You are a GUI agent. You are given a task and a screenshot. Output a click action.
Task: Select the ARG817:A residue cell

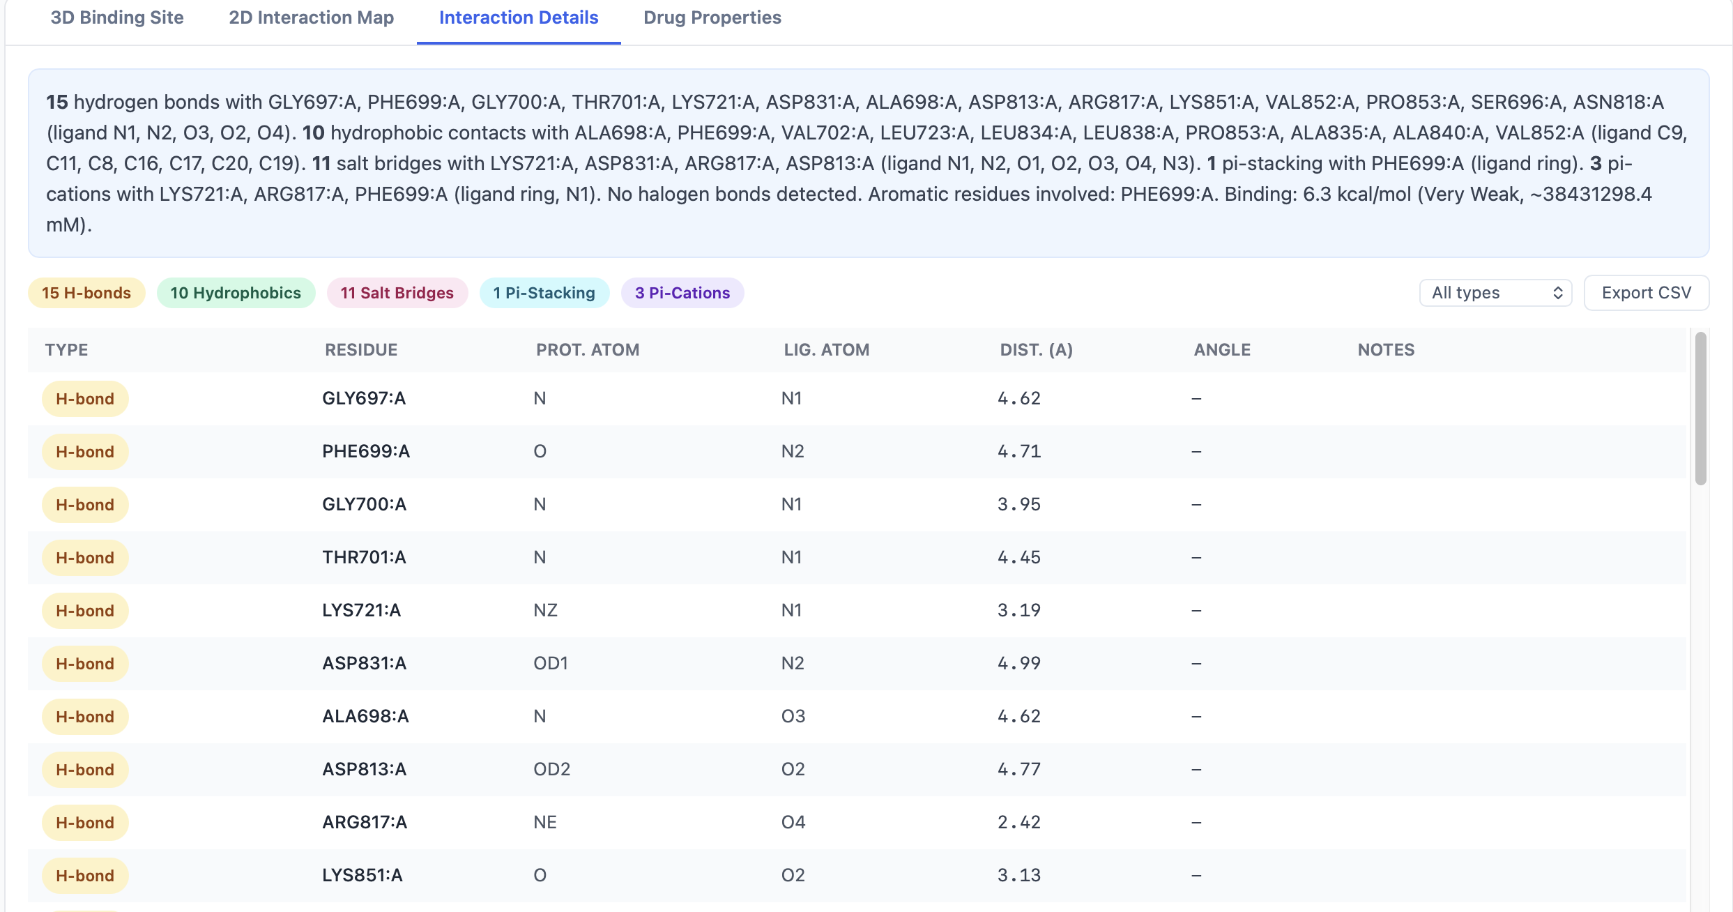coord(365,823)
